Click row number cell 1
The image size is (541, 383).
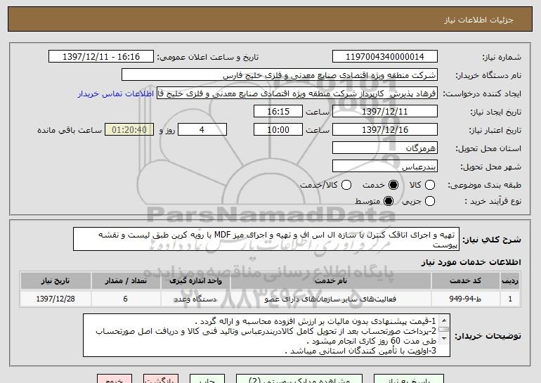[510, 299]
